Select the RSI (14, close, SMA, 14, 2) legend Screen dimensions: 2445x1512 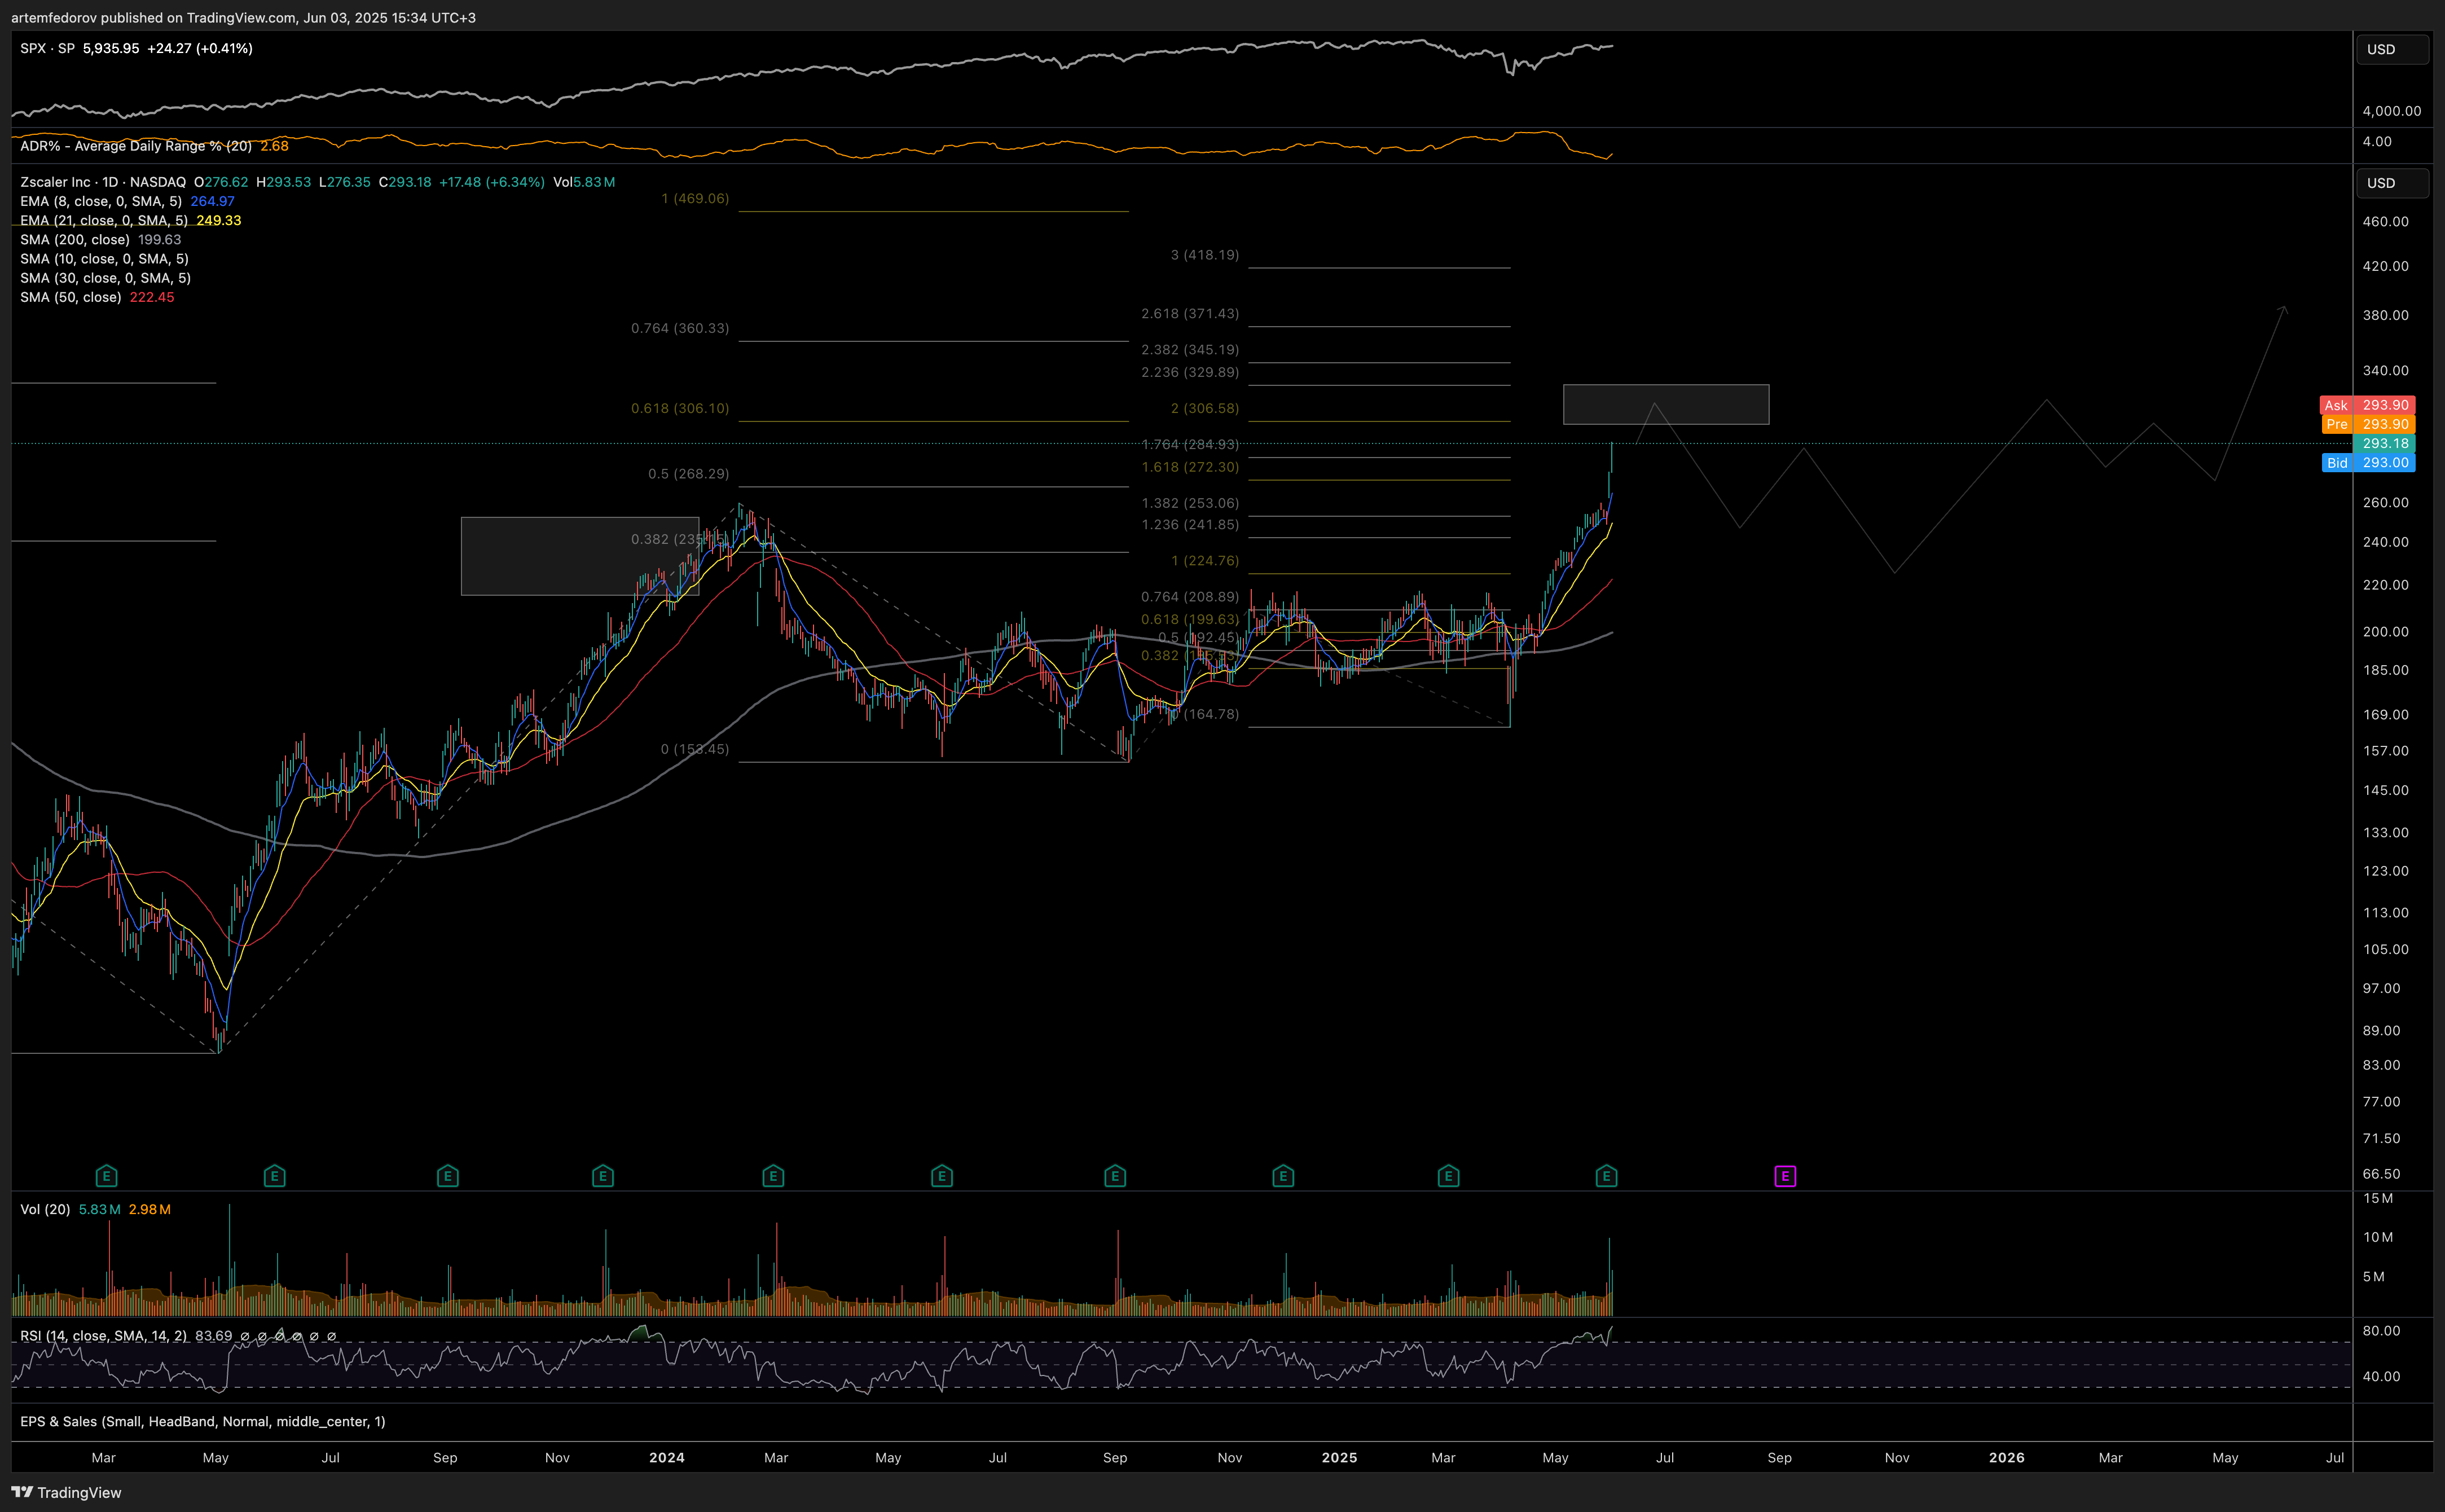point(103,1336)
